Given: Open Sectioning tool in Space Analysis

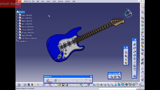Looking at the screenshot, I should (x=115, y=77).
